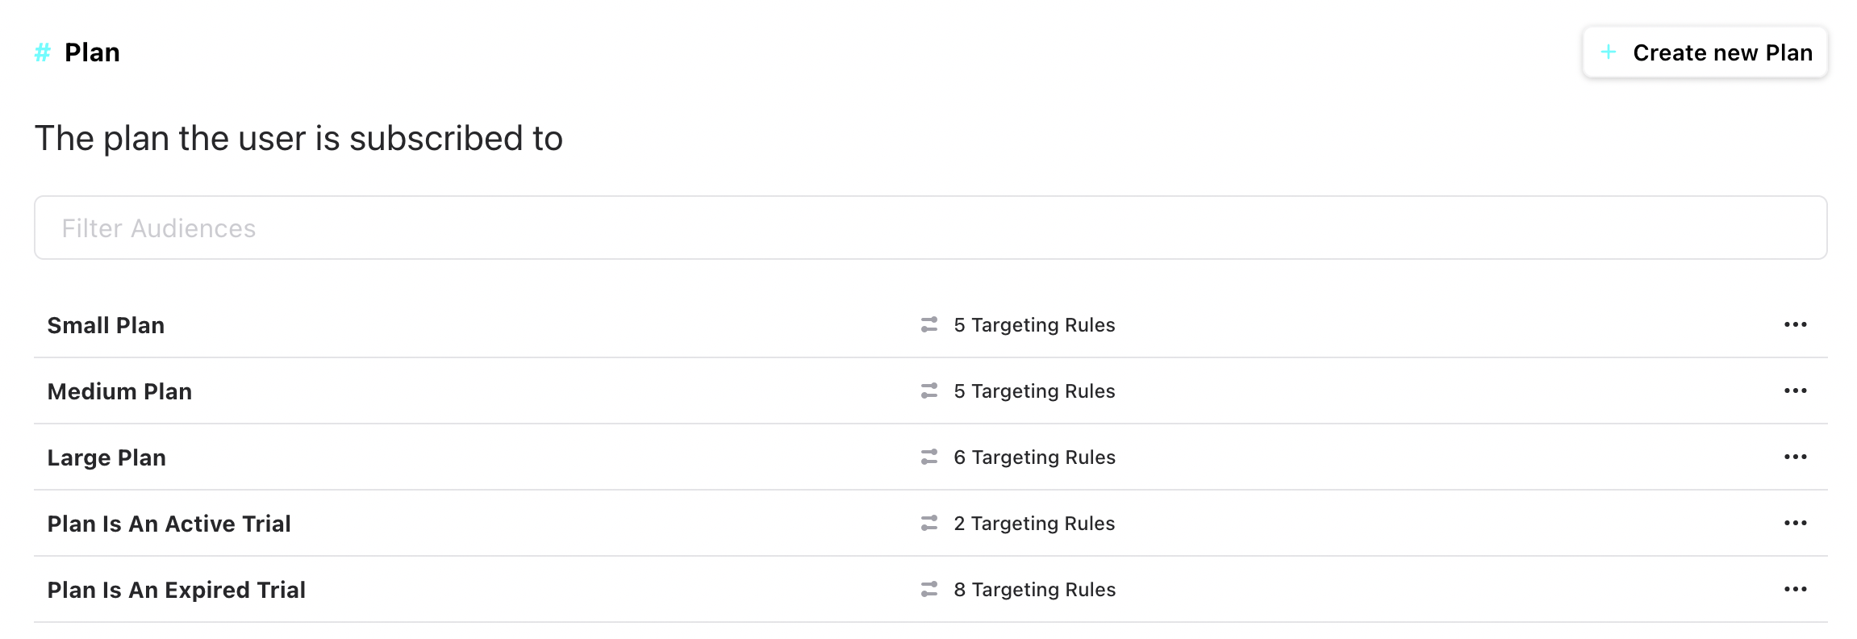Click targeting icon for Plan Is An Active Trial
The height and width of the screenshot is (639, 1857).
coord(929,524)
